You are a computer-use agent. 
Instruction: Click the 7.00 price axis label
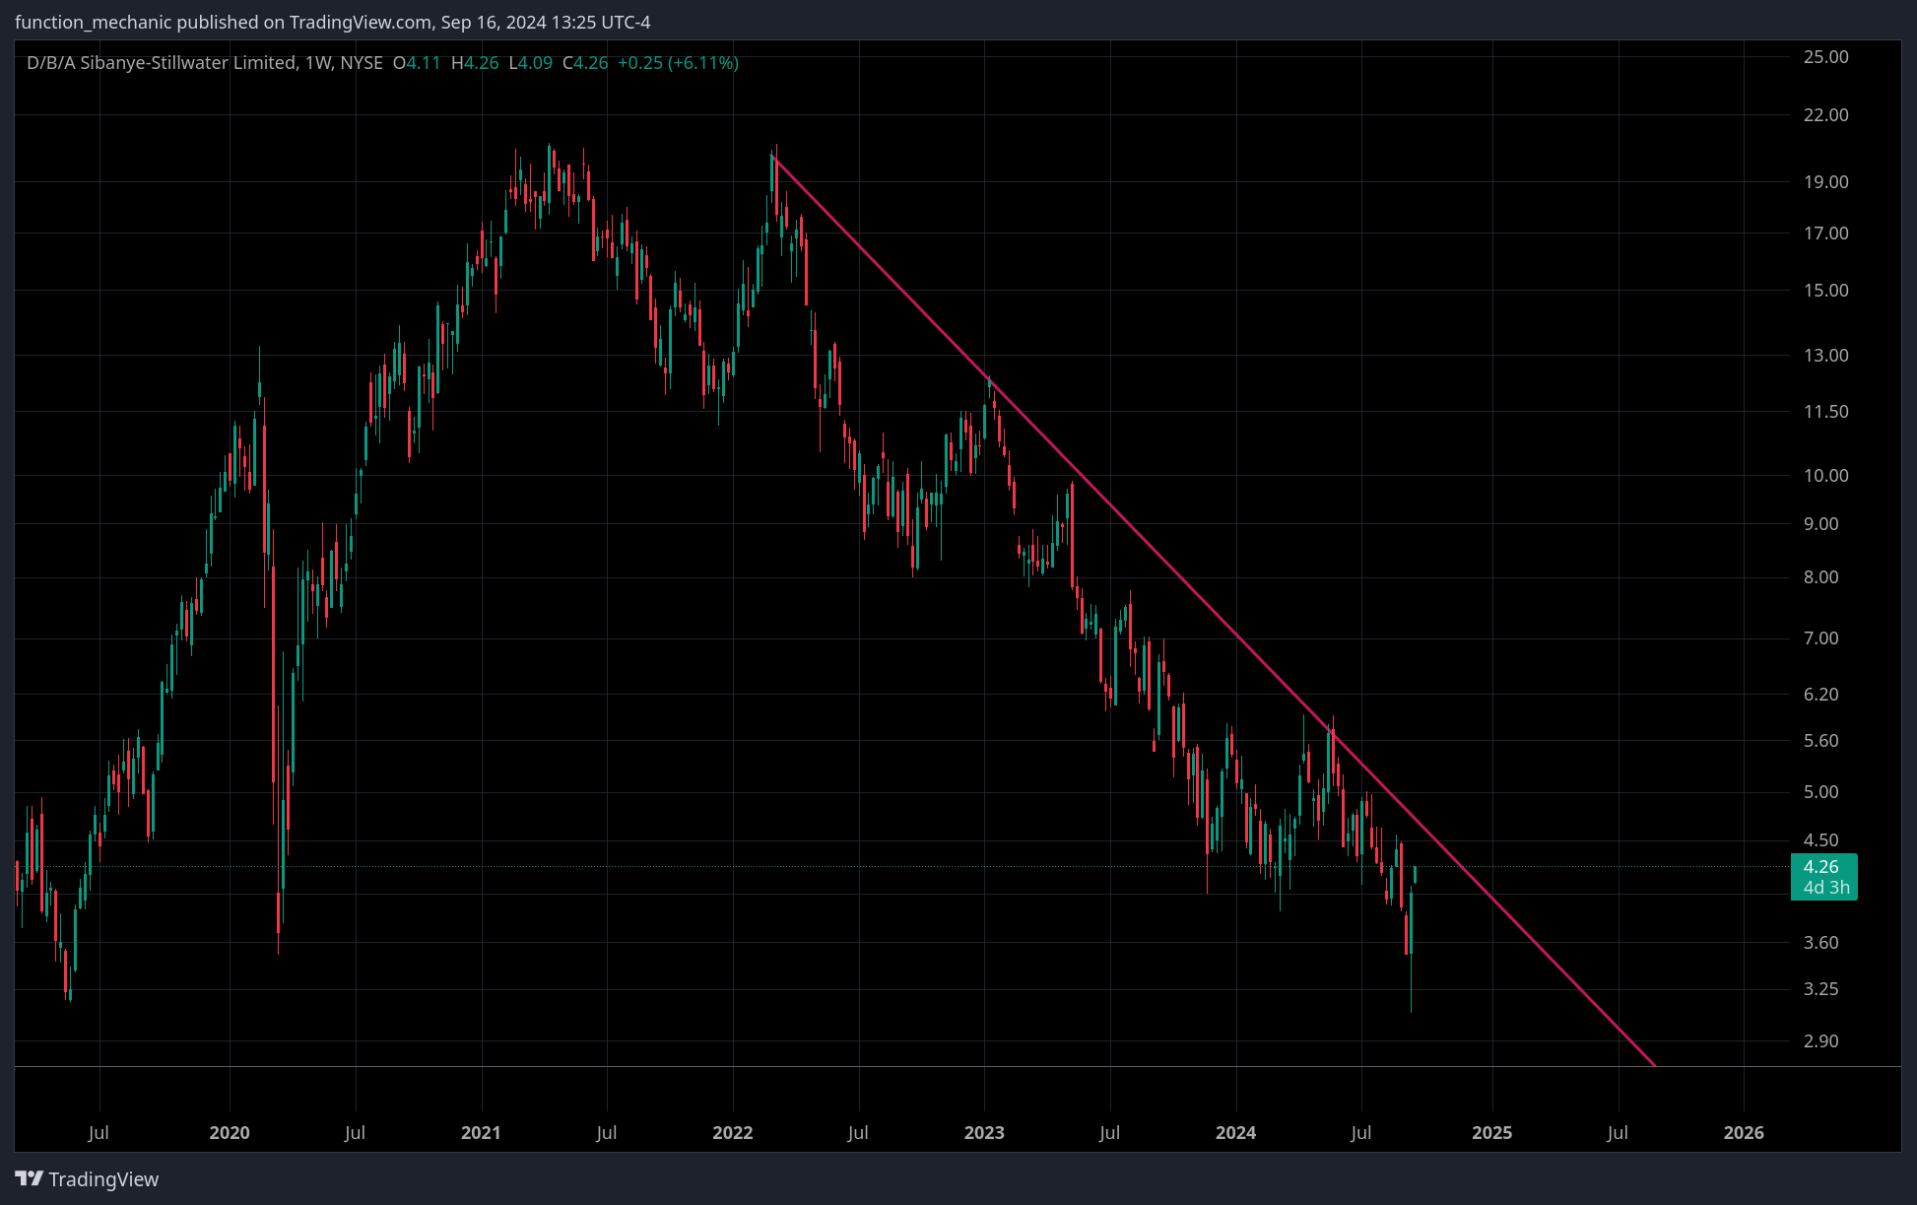tap(1820, 638)
